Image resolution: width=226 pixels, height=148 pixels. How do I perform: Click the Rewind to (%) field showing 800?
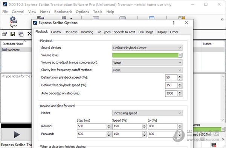(163, 126)
